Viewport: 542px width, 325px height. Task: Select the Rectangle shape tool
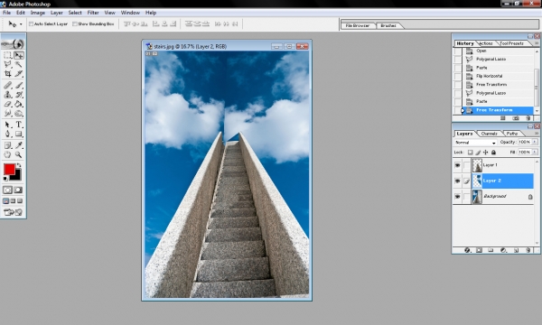click(x=19, y=134)
